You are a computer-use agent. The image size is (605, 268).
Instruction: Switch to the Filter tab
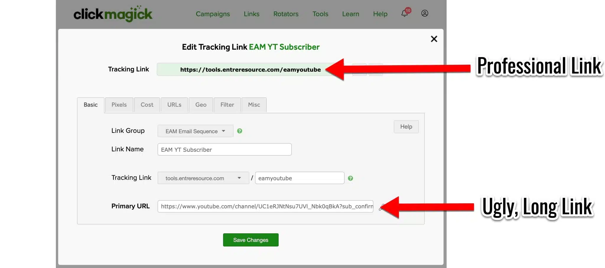coord(227,105)
